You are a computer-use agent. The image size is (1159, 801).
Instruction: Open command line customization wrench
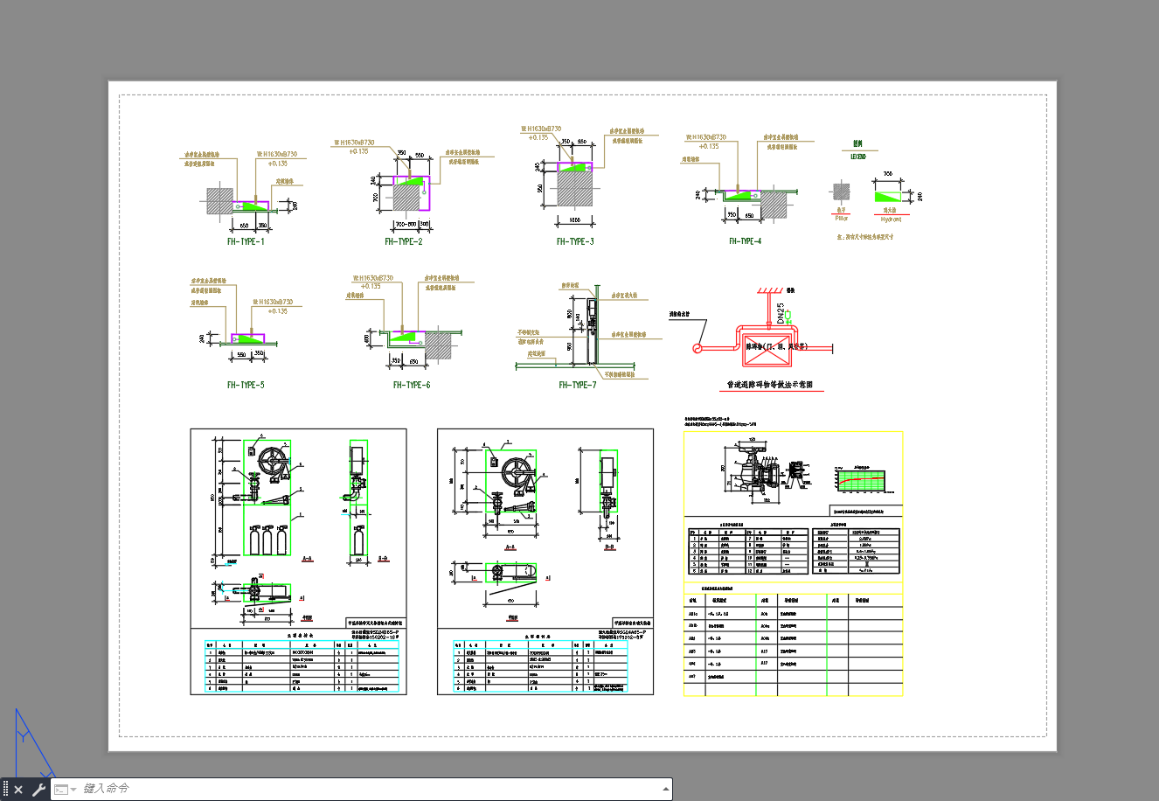[x=38, y=790]
